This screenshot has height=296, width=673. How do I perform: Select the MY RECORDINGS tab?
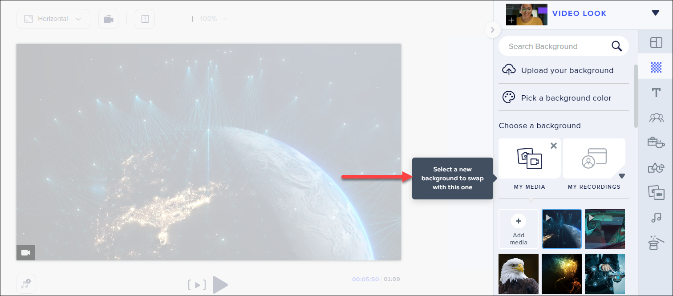tap(594, 164)
